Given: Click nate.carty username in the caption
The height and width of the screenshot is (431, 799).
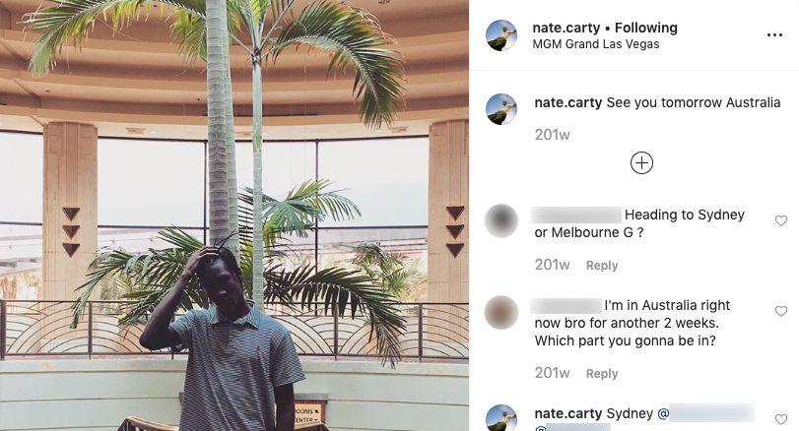Looking at the screenshot, I should click(568, 102).
